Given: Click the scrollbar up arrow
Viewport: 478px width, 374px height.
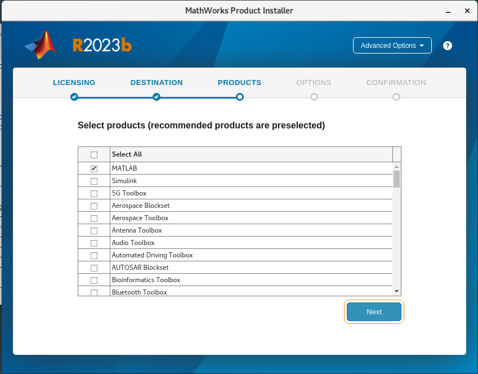Looking at the screenshot, I should coord(396,167).
